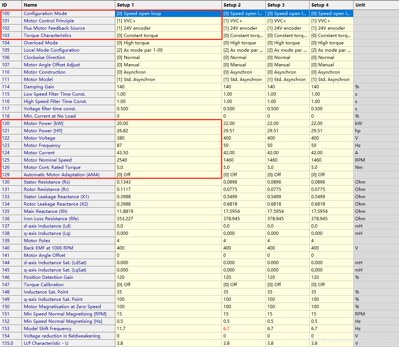Click Motor Angle Offset parameter name
The height and width of the screenshot is (347, 399).
tap(45, 255)
